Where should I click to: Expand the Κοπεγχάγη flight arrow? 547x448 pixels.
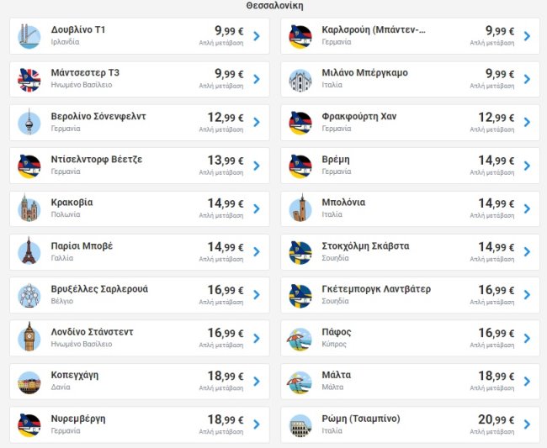(x=256, y=382)
